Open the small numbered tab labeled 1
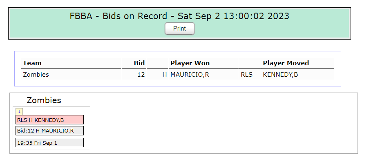 point(19,112)
